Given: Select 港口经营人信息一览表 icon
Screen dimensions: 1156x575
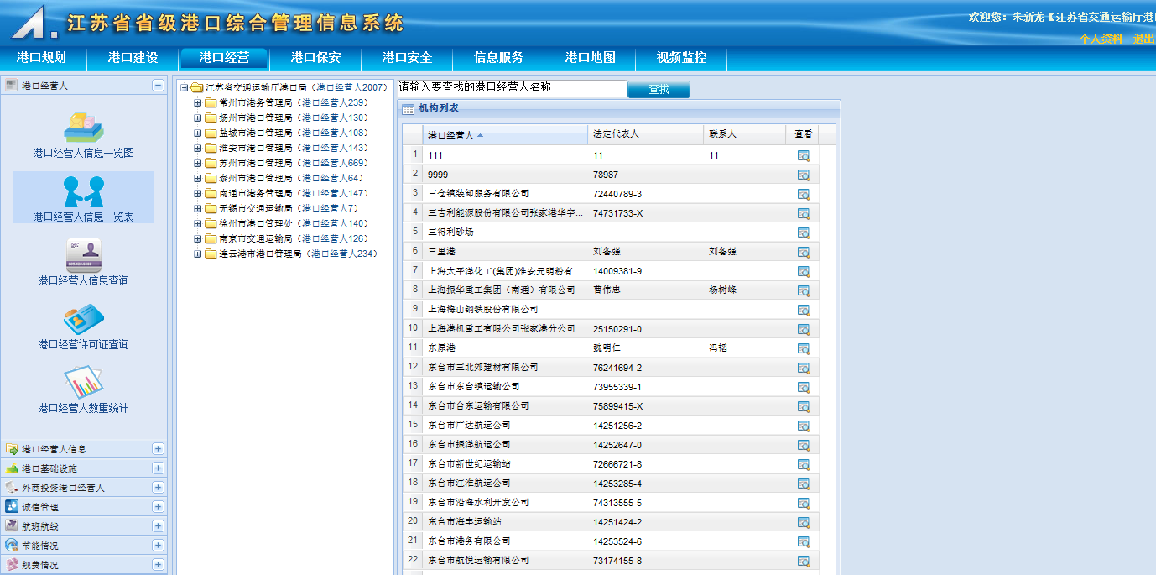Looking at the screenshot, I should pos(83,191).
